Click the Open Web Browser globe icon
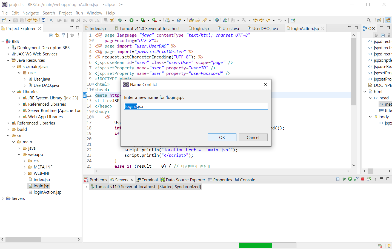 [x=217, y=20]
